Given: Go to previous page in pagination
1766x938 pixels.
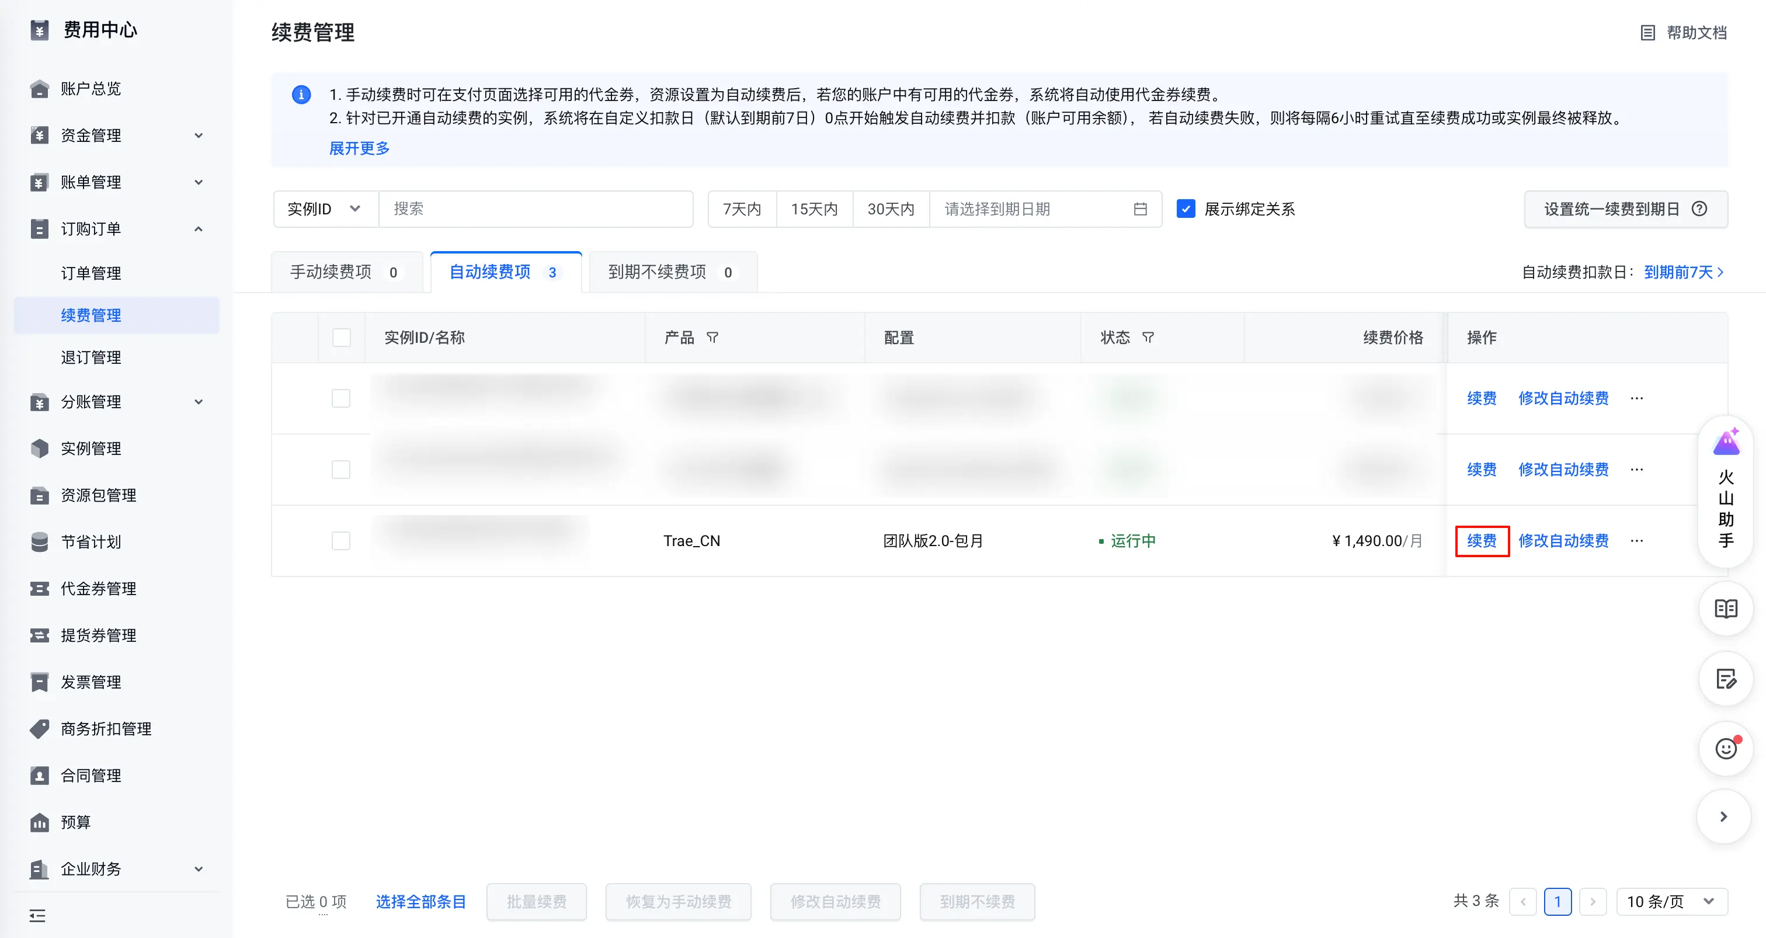Looking at the screenshot, I should coord(1522,902).
